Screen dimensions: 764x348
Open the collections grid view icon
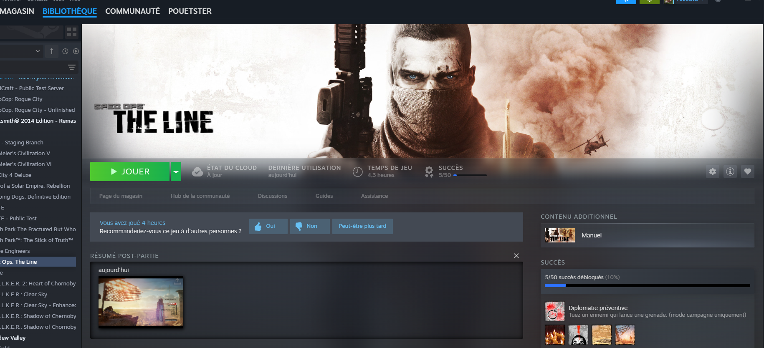[x=72, y=32]
